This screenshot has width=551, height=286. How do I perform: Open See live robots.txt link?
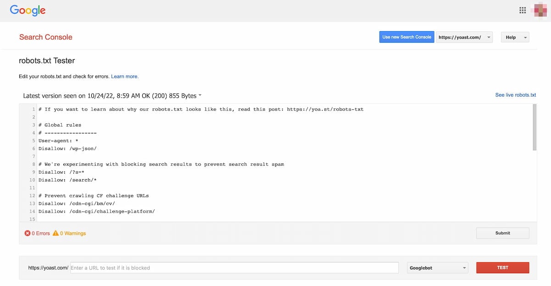pos(516,95)
